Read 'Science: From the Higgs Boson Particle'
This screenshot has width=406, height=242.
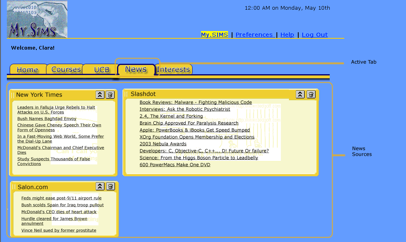click(199, 158)
